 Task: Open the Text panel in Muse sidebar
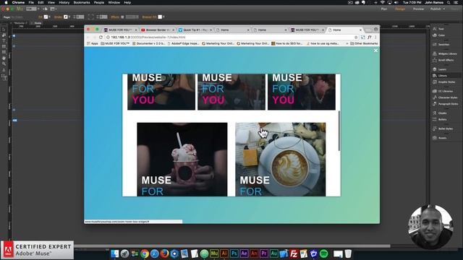[439, 29]
